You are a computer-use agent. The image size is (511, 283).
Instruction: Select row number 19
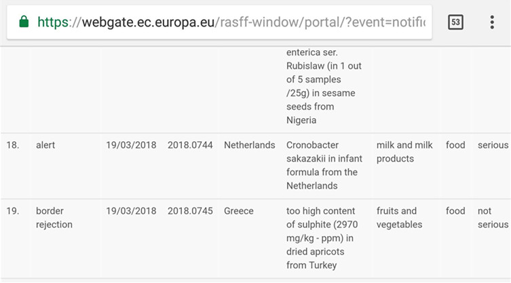tap(13, 211)
